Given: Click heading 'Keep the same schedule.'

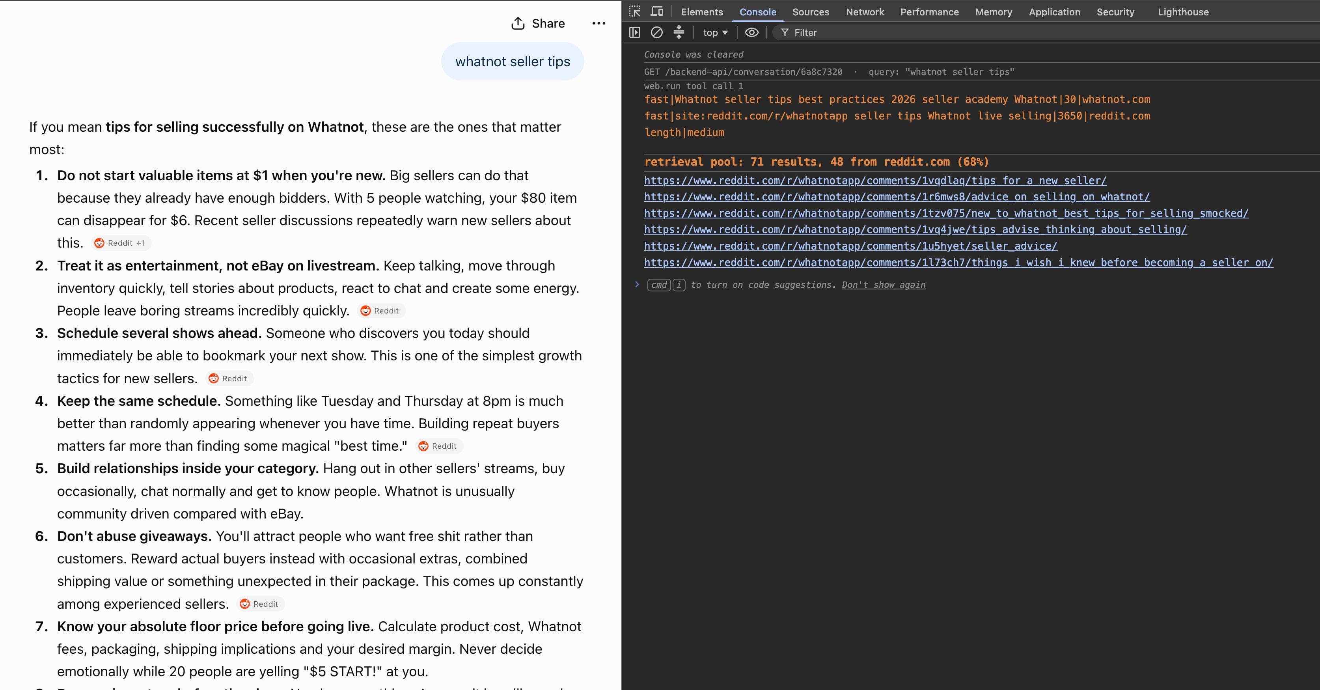Looking at the screenshot, I should click(x=139, y=401).
